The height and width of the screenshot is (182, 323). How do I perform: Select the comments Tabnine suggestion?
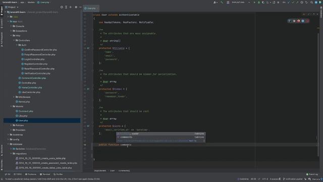160,137
